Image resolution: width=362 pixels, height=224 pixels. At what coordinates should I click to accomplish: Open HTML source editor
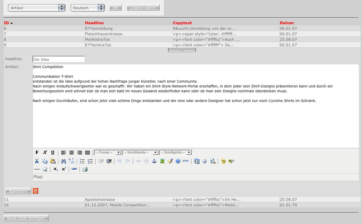click(186, 161)
